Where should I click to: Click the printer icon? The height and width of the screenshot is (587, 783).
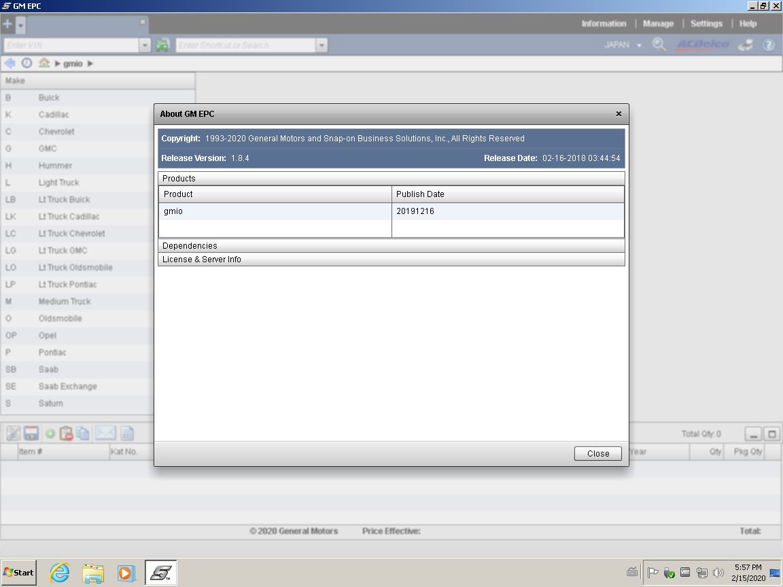[746, 45]
